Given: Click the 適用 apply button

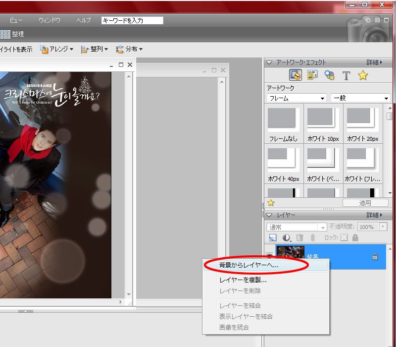Looking at the screenshot, I should (365, 203).
